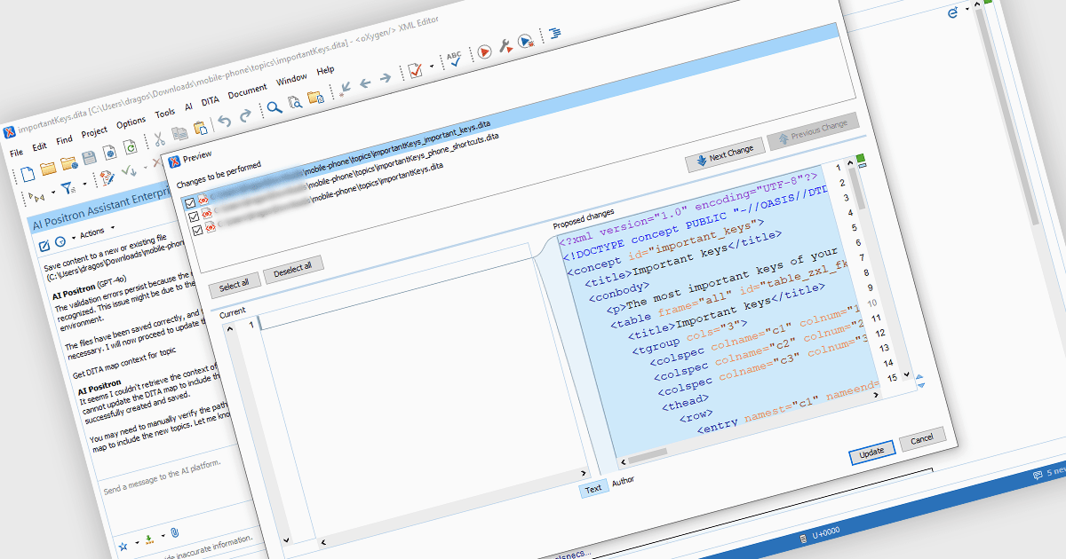Screen dimensions: 1066x559
Task: Open the DITA menu
Action: point(210,101)
